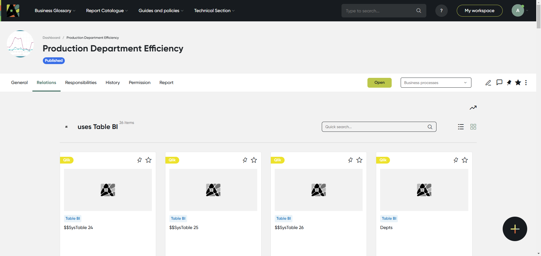Toggle the favorite star for the page
The width and height of the screenshot is (541, 256).
pos(518,83)
